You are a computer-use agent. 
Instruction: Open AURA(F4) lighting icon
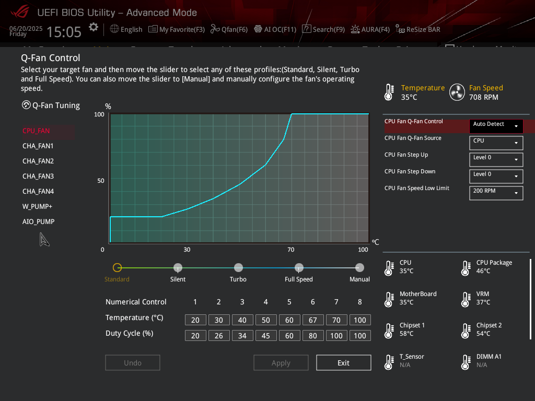pyautogui.click(x=355, y=29)
